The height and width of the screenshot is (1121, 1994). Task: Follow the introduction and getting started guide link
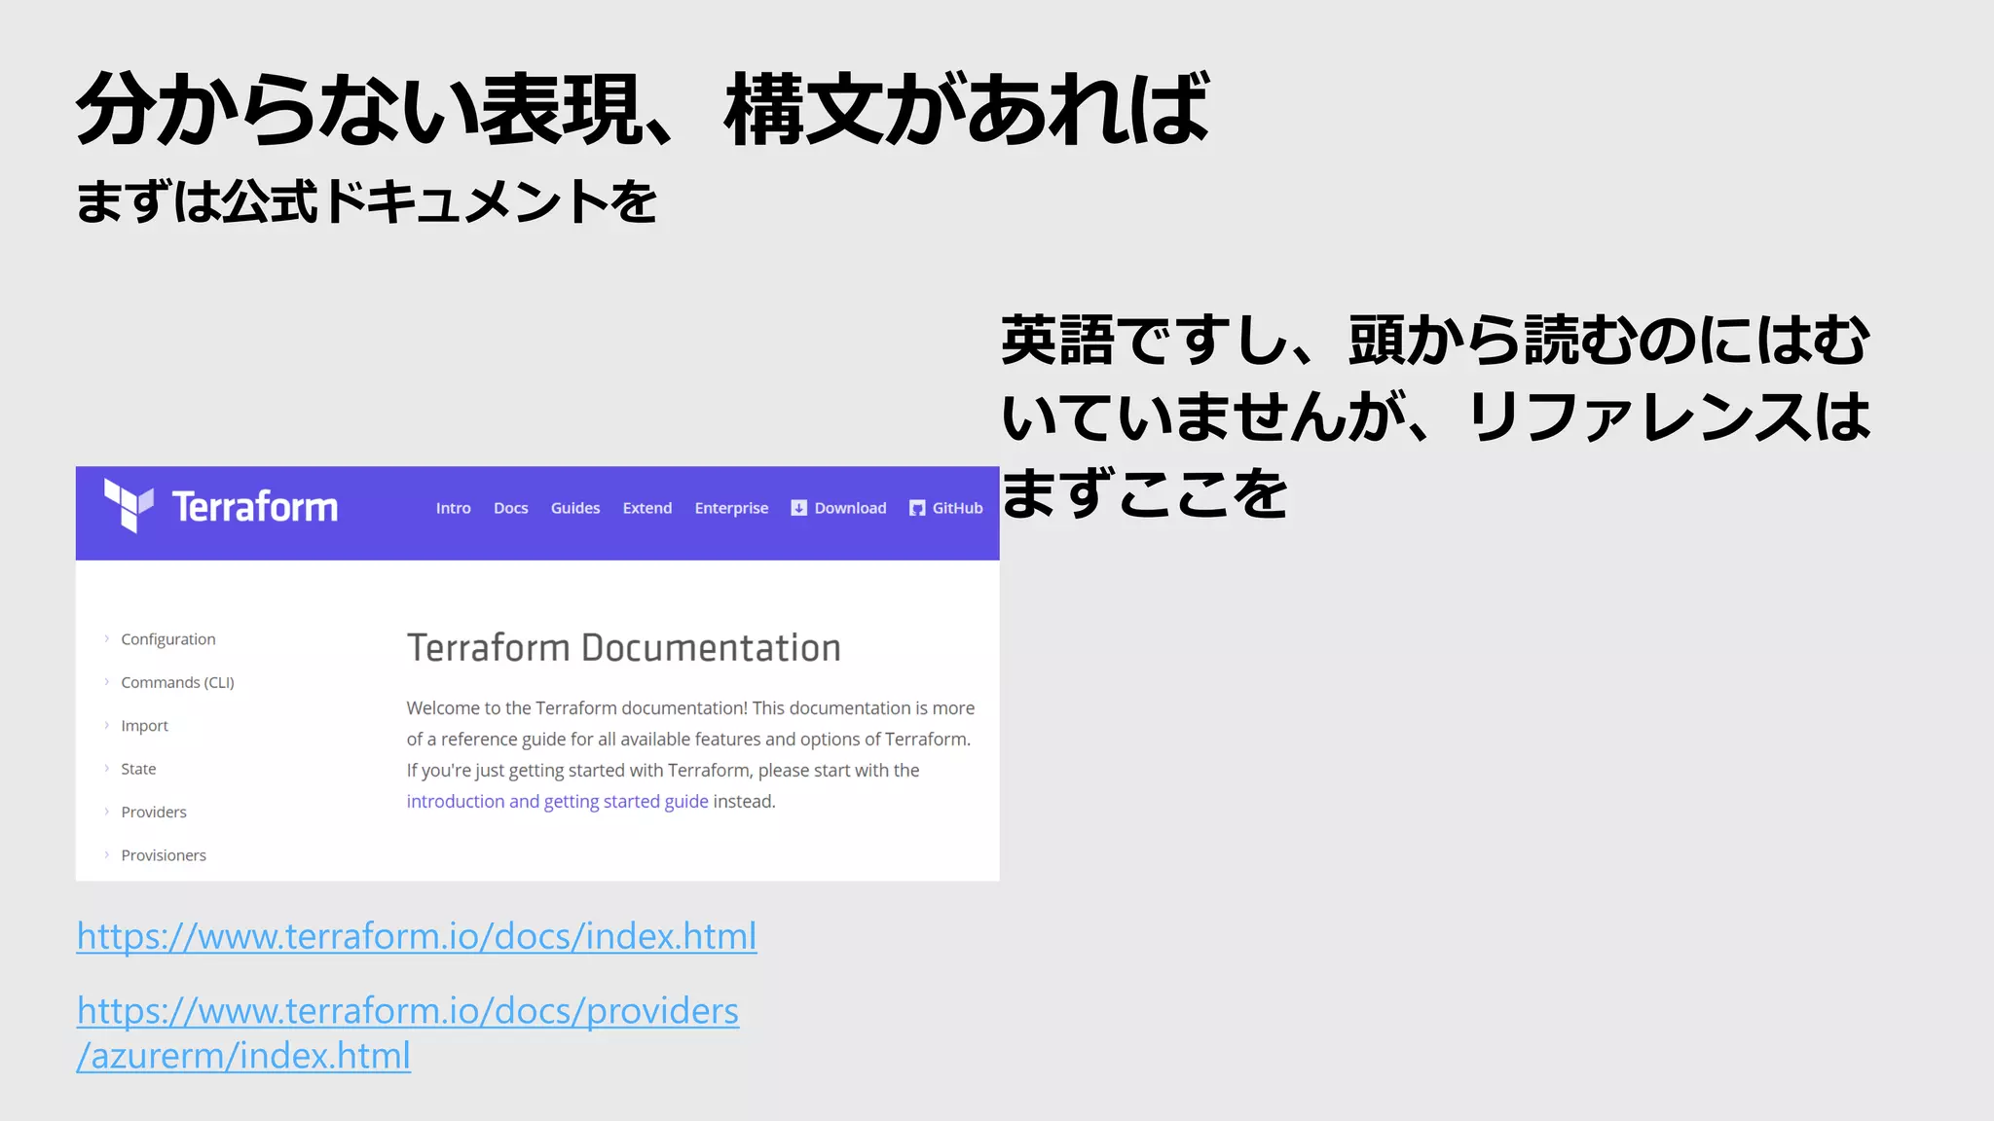[x=557, y=801]
